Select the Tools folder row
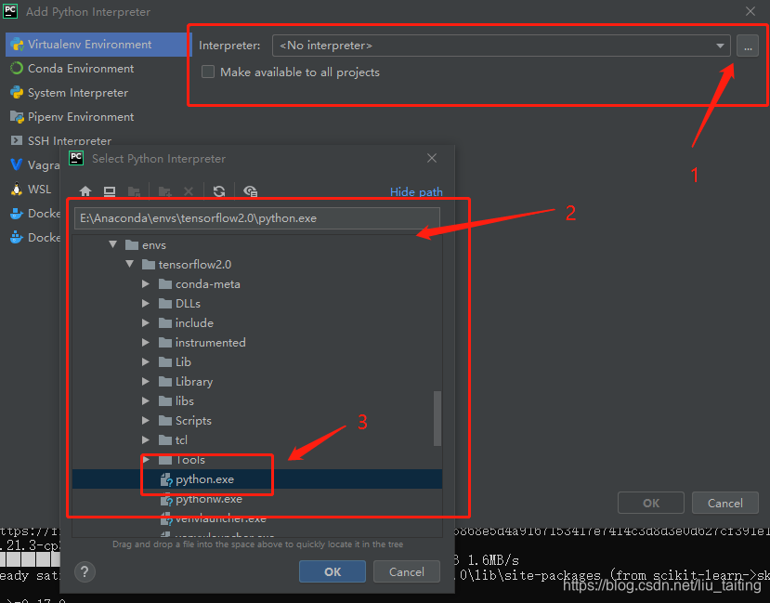Viewport: 770px width, 603px height. [x=257, y=460]
